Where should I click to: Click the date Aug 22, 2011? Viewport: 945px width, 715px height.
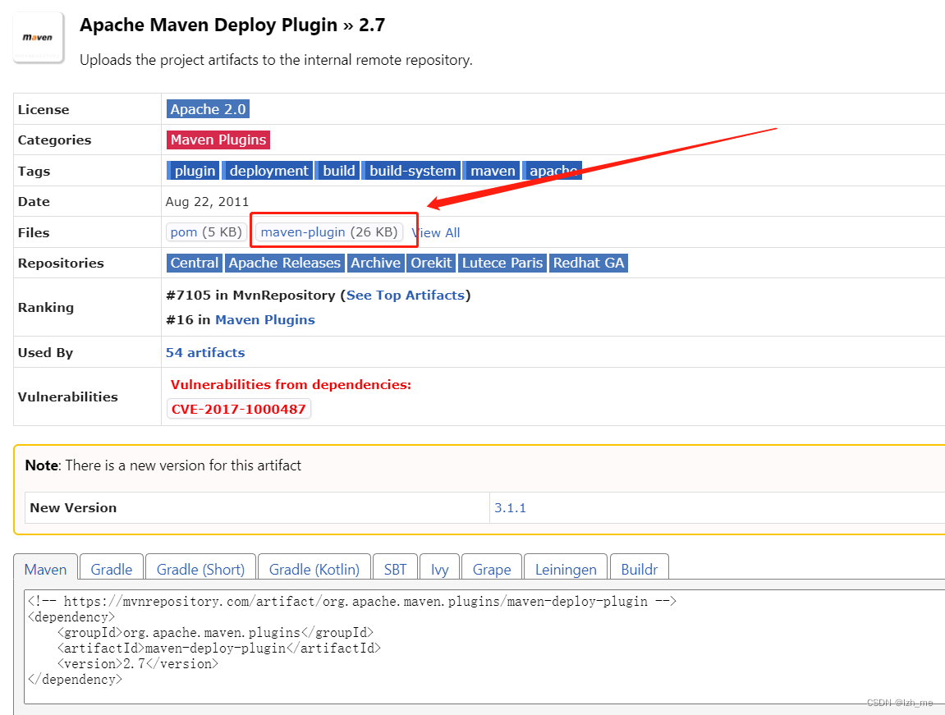(x=208, y=202)
